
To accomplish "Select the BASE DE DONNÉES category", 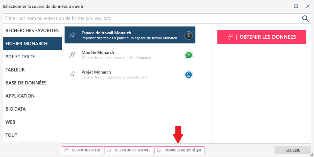I will [32, 83].
